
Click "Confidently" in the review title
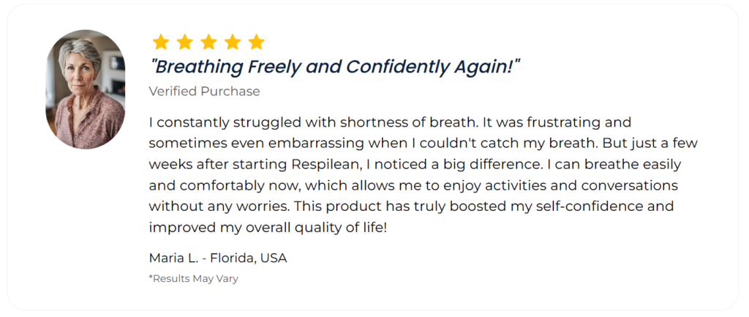pos(397,67)
